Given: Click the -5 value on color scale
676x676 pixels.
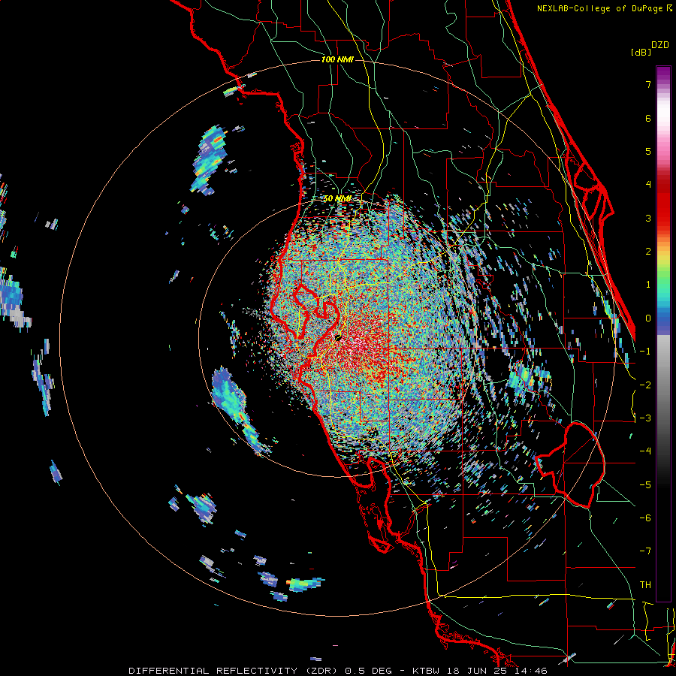Looking at the screenshot, I should [x=645, y=485].
